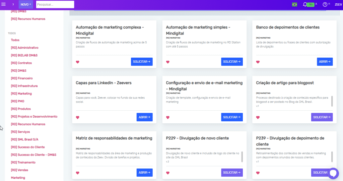Viewport: 343px width, 181px height.
Task: Select [RD] Infraestrutura category
Action: pyautogui.click(x=24, y=86)
